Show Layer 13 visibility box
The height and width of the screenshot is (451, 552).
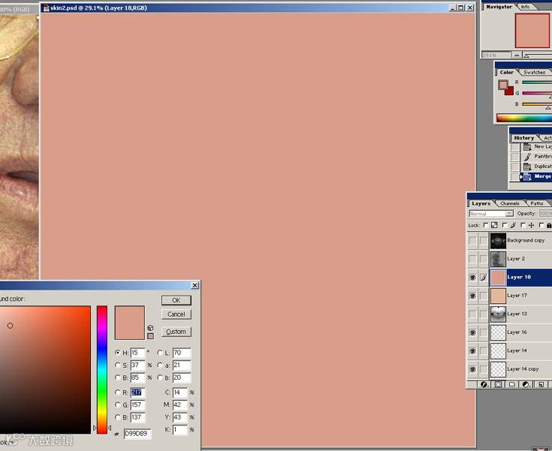pyautogui.click(x=472, y=314)
